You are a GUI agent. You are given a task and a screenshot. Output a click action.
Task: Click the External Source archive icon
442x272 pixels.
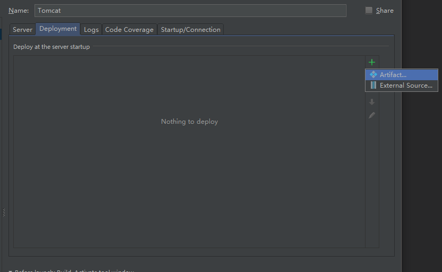click(x=373, y=85)
